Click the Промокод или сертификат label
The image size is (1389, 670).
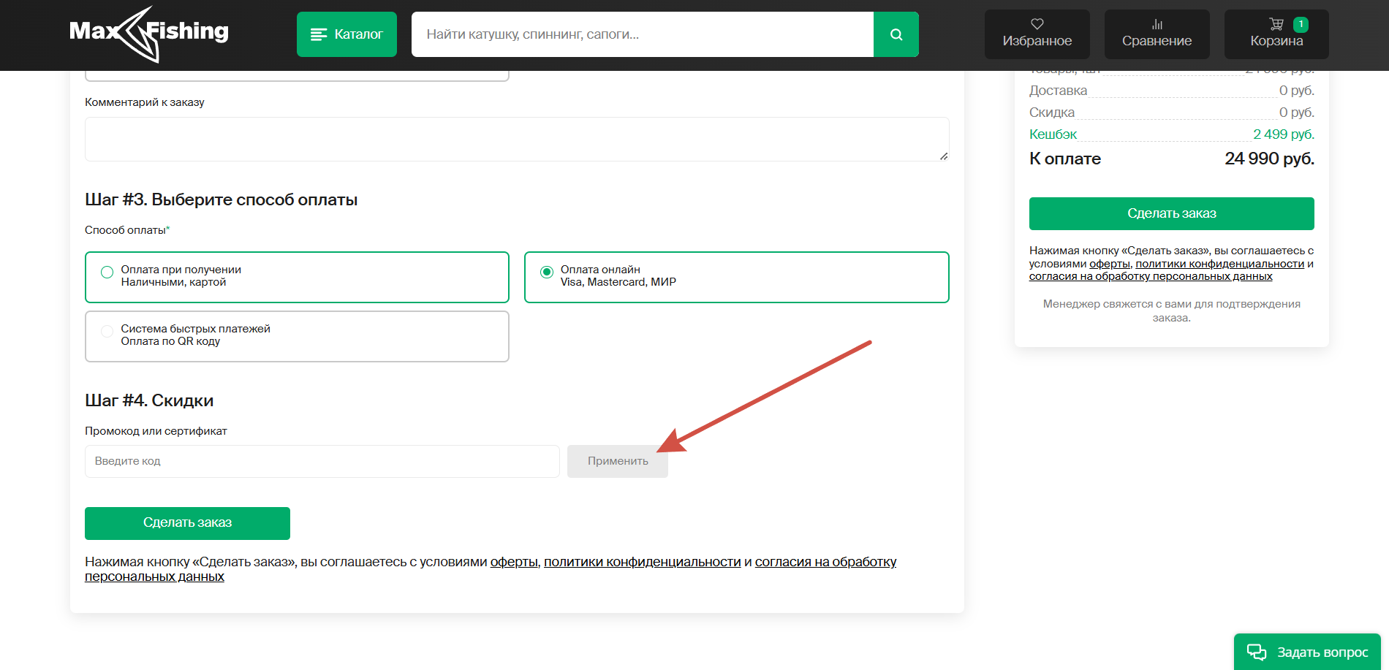[x=156, y=431]
